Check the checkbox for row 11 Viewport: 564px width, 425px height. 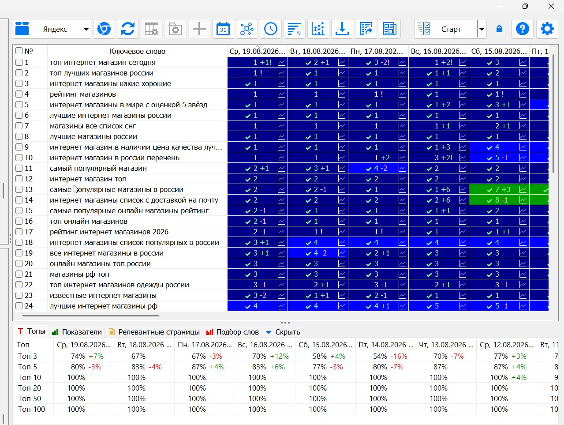point(19,168)
